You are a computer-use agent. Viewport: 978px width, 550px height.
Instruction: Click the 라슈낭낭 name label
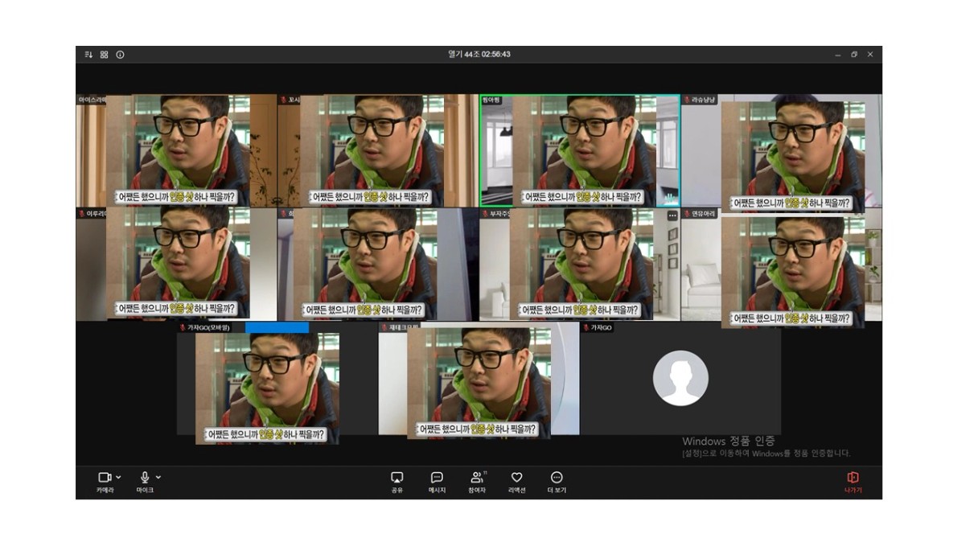[699, 100]
